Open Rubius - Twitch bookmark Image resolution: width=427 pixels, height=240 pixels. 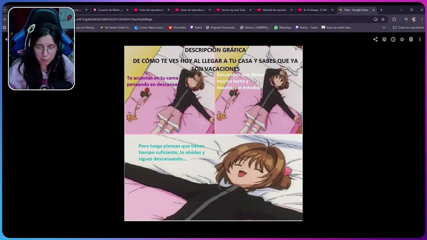click(307, 28)
